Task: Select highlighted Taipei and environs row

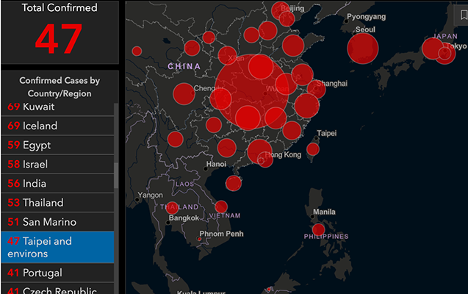Action: (57, 247)
